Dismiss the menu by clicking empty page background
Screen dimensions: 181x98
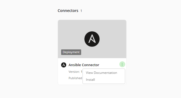click(x=150, y=46)
